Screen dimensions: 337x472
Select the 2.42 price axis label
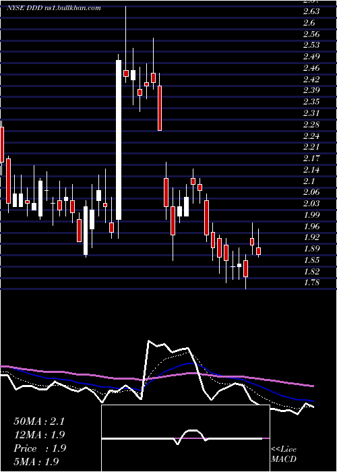pyautogui.click(x=311, y=79)
